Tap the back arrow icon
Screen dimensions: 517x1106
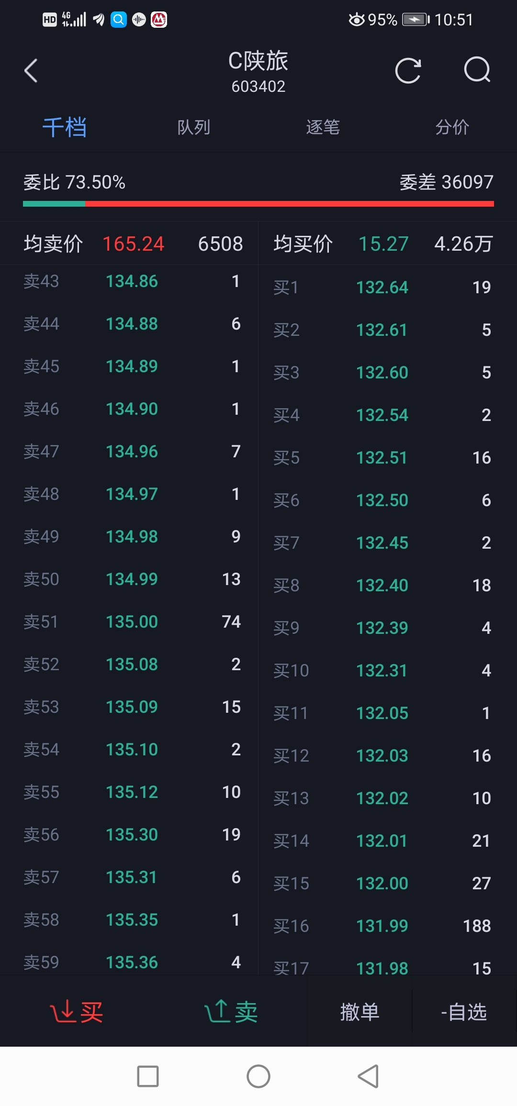pos(31,71)
